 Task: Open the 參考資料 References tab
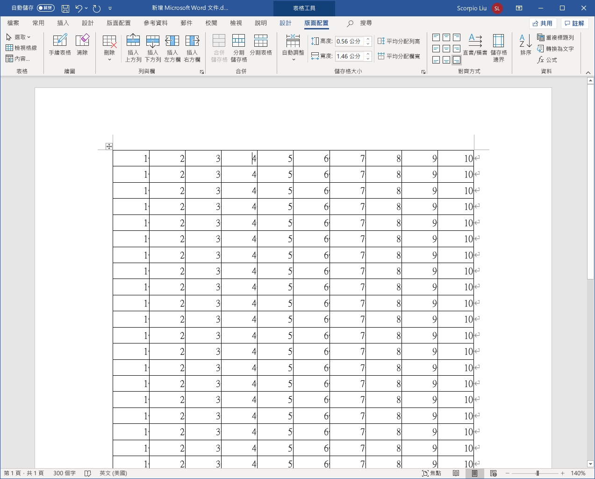[x=156, y=23]
